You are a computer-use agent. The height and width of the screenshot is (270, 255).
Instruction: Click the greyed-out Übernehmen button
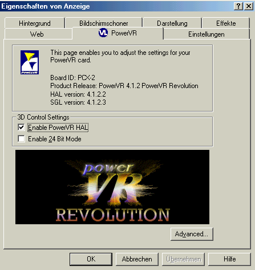[183, 259]
